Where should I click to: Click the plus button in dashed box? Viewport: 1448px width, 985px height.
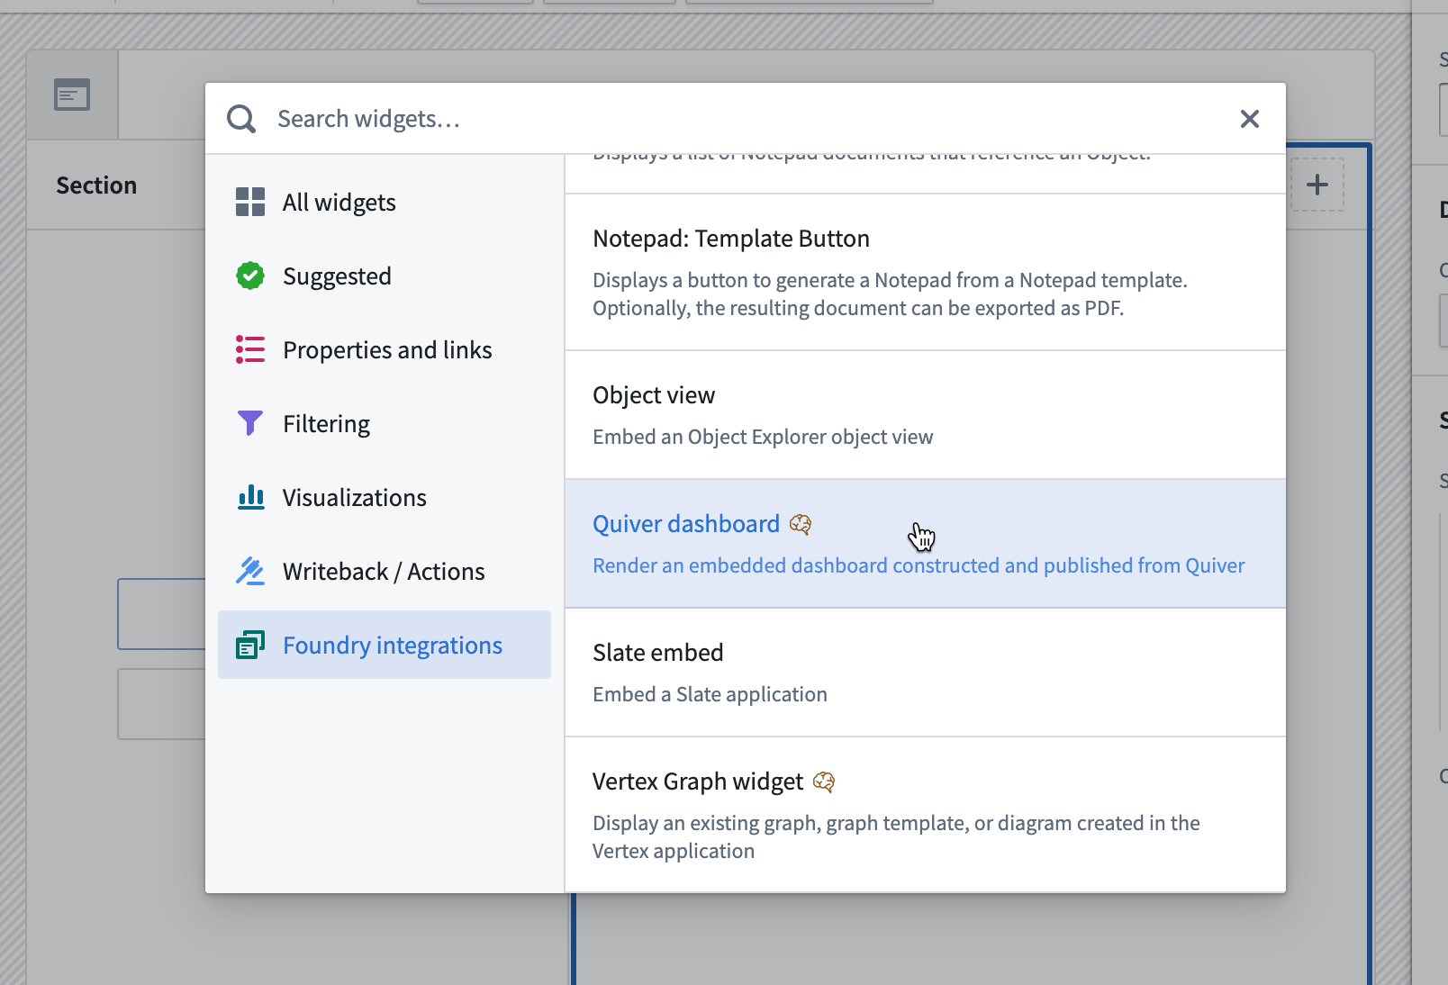(x=1317, y=185)
